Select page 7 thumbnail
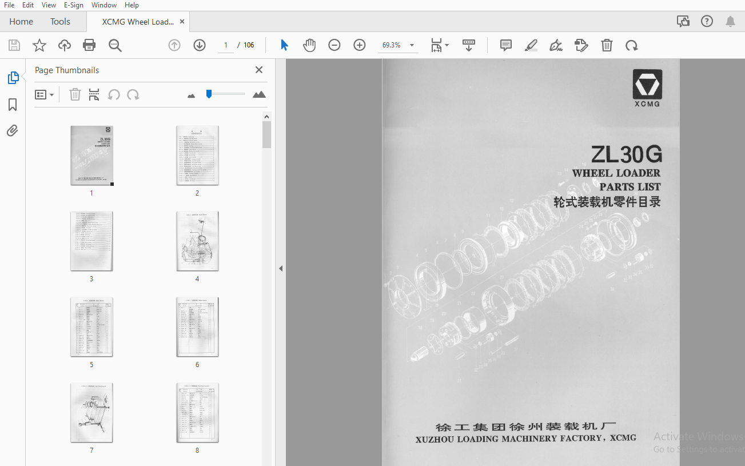 click(x=91, y=413)
